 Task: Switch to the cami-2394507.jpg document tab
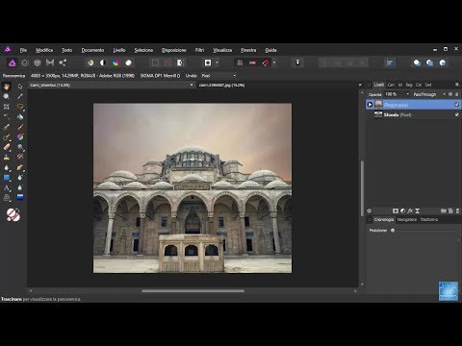[x=221, y=85]
